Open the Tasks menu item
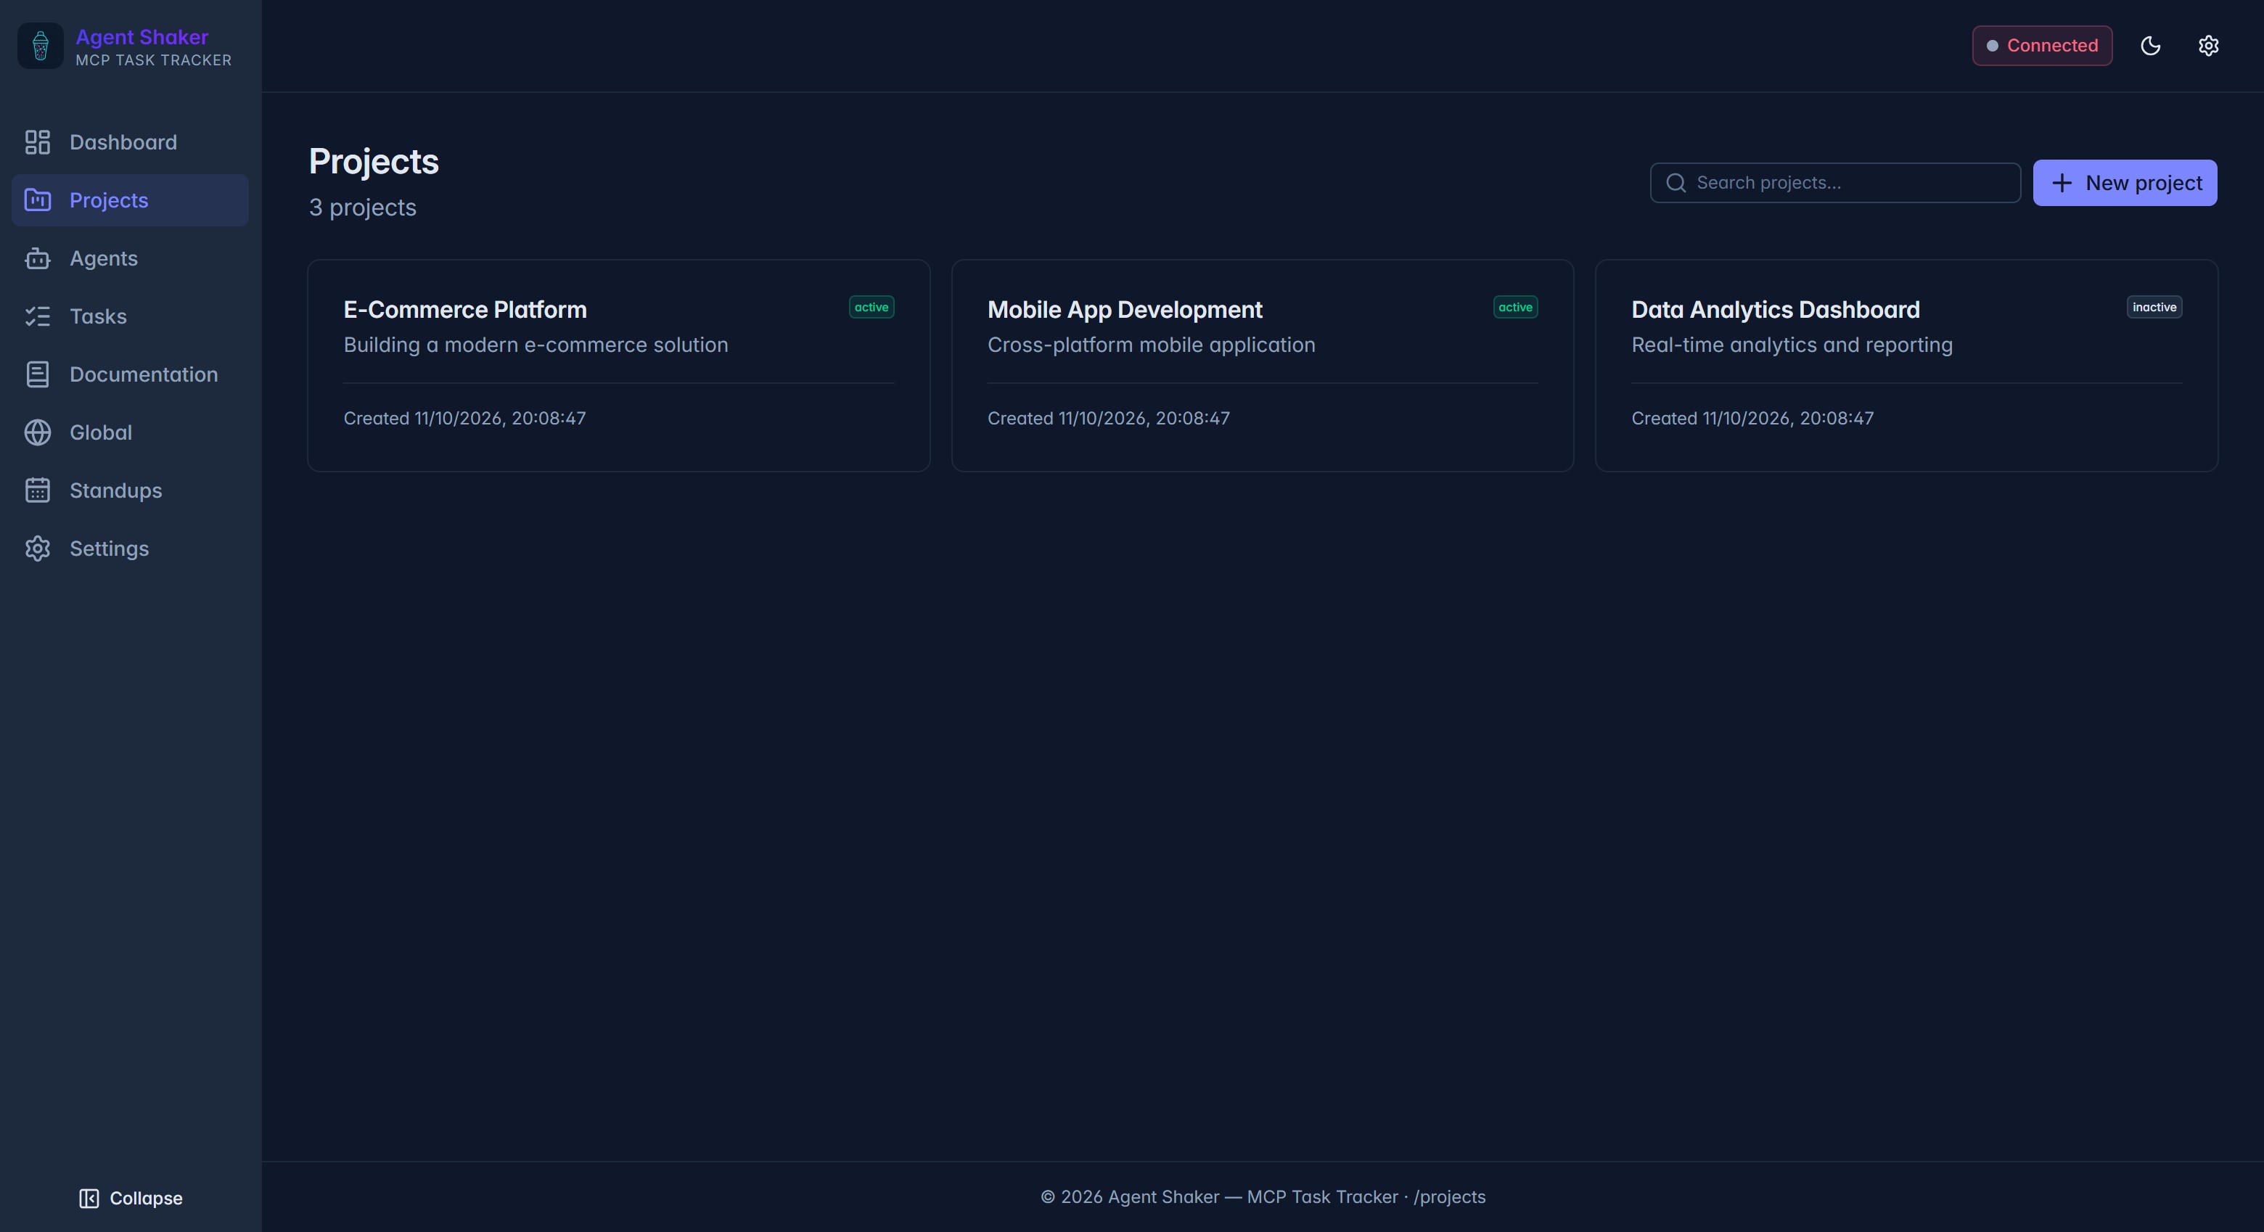Screen dimensions: 2264x1232 tap(130, 316)
